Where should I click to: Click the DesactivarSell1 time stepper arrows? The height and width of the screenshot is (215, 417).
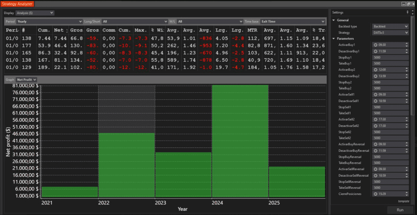(406, 101)
